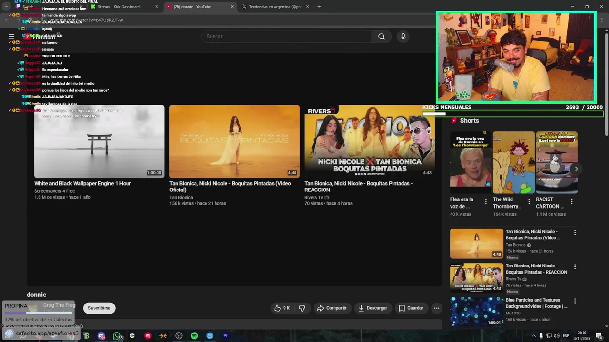Open more actions ellipsis beside Guardar
The image size is (609, 342).
437,308
